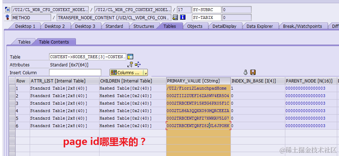Select row 3 using its row selector
This screenshot has height=156, width=339.
click(x=12, y=103)
